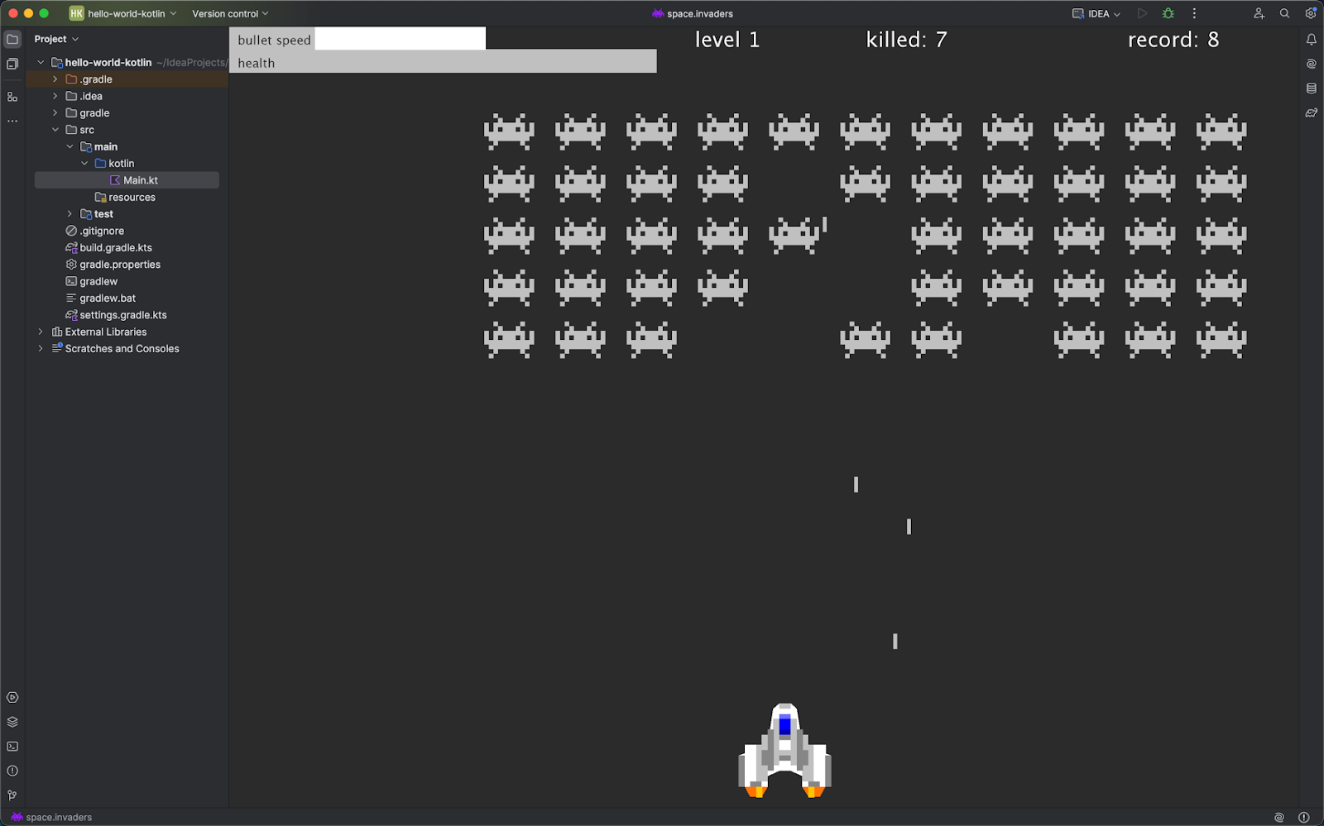Click the level 1 label
The image size is (1324, 826).
coord(727,40)
